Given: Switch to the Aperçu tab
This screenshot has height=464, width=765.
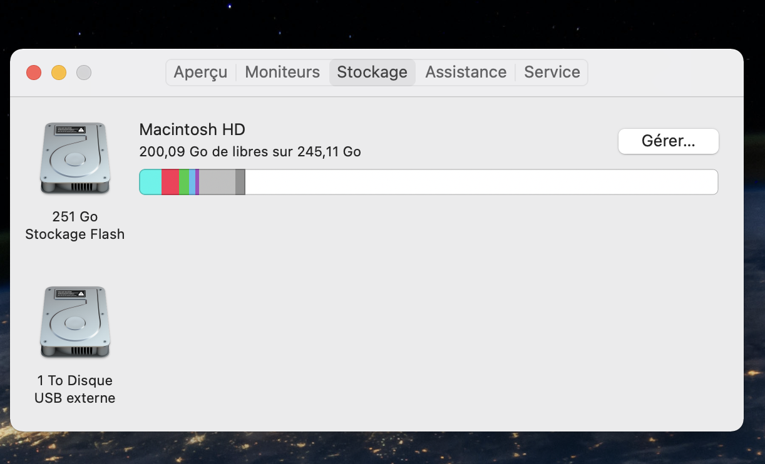Looking at the screenshot, I should pos(200,72).
